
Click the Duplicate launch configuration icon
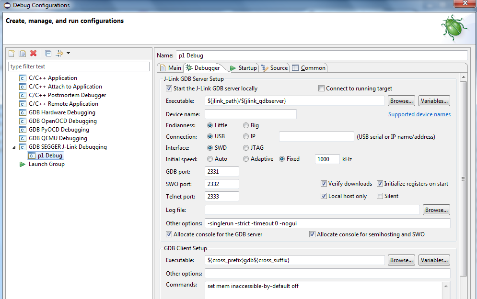(22, 54)
